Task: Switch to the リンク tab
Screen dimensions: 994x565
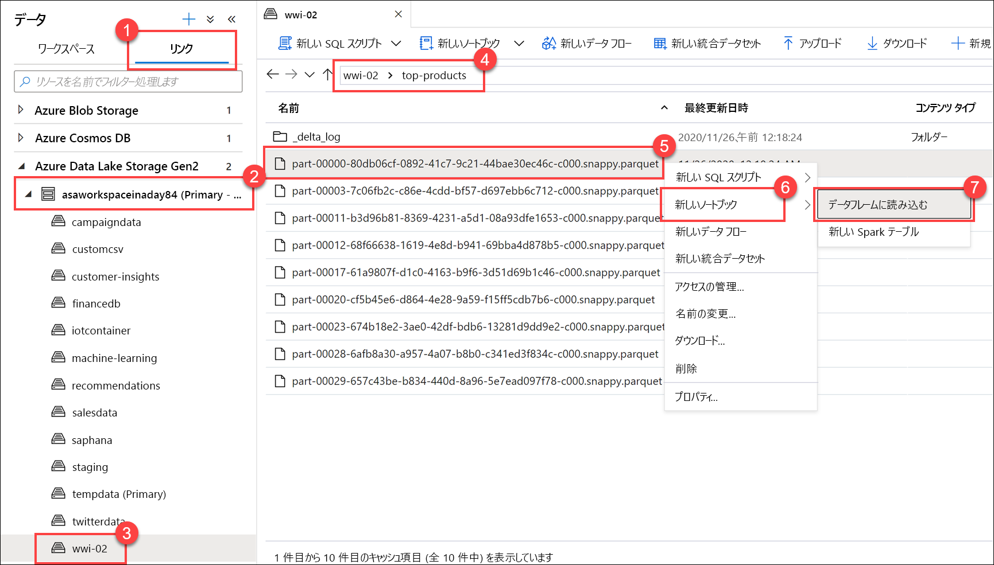Action: pos(181,49)
